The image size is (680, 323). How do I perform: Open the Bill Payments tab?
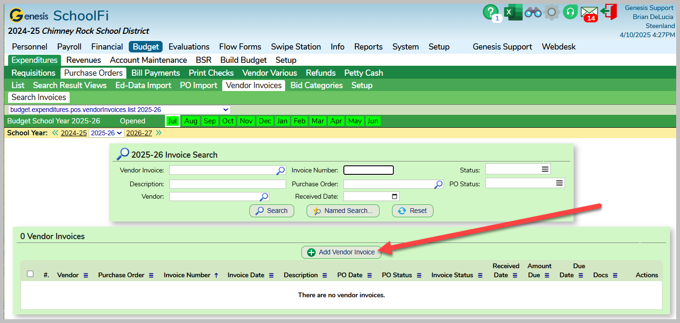point(155,73)
